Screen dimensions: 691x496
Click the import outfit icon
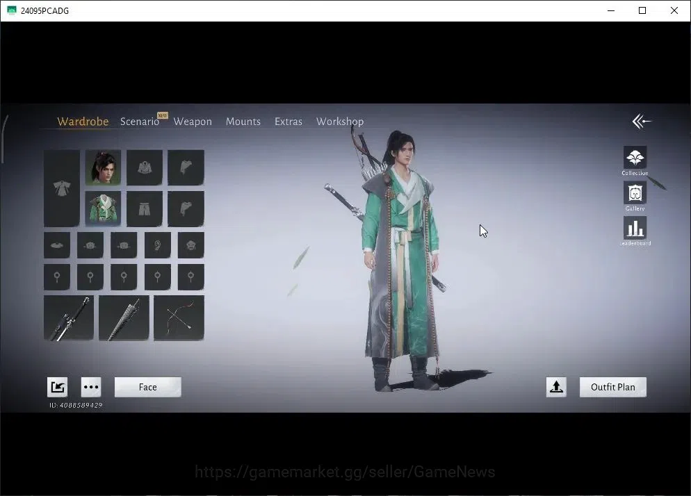(x=57, y=387)
